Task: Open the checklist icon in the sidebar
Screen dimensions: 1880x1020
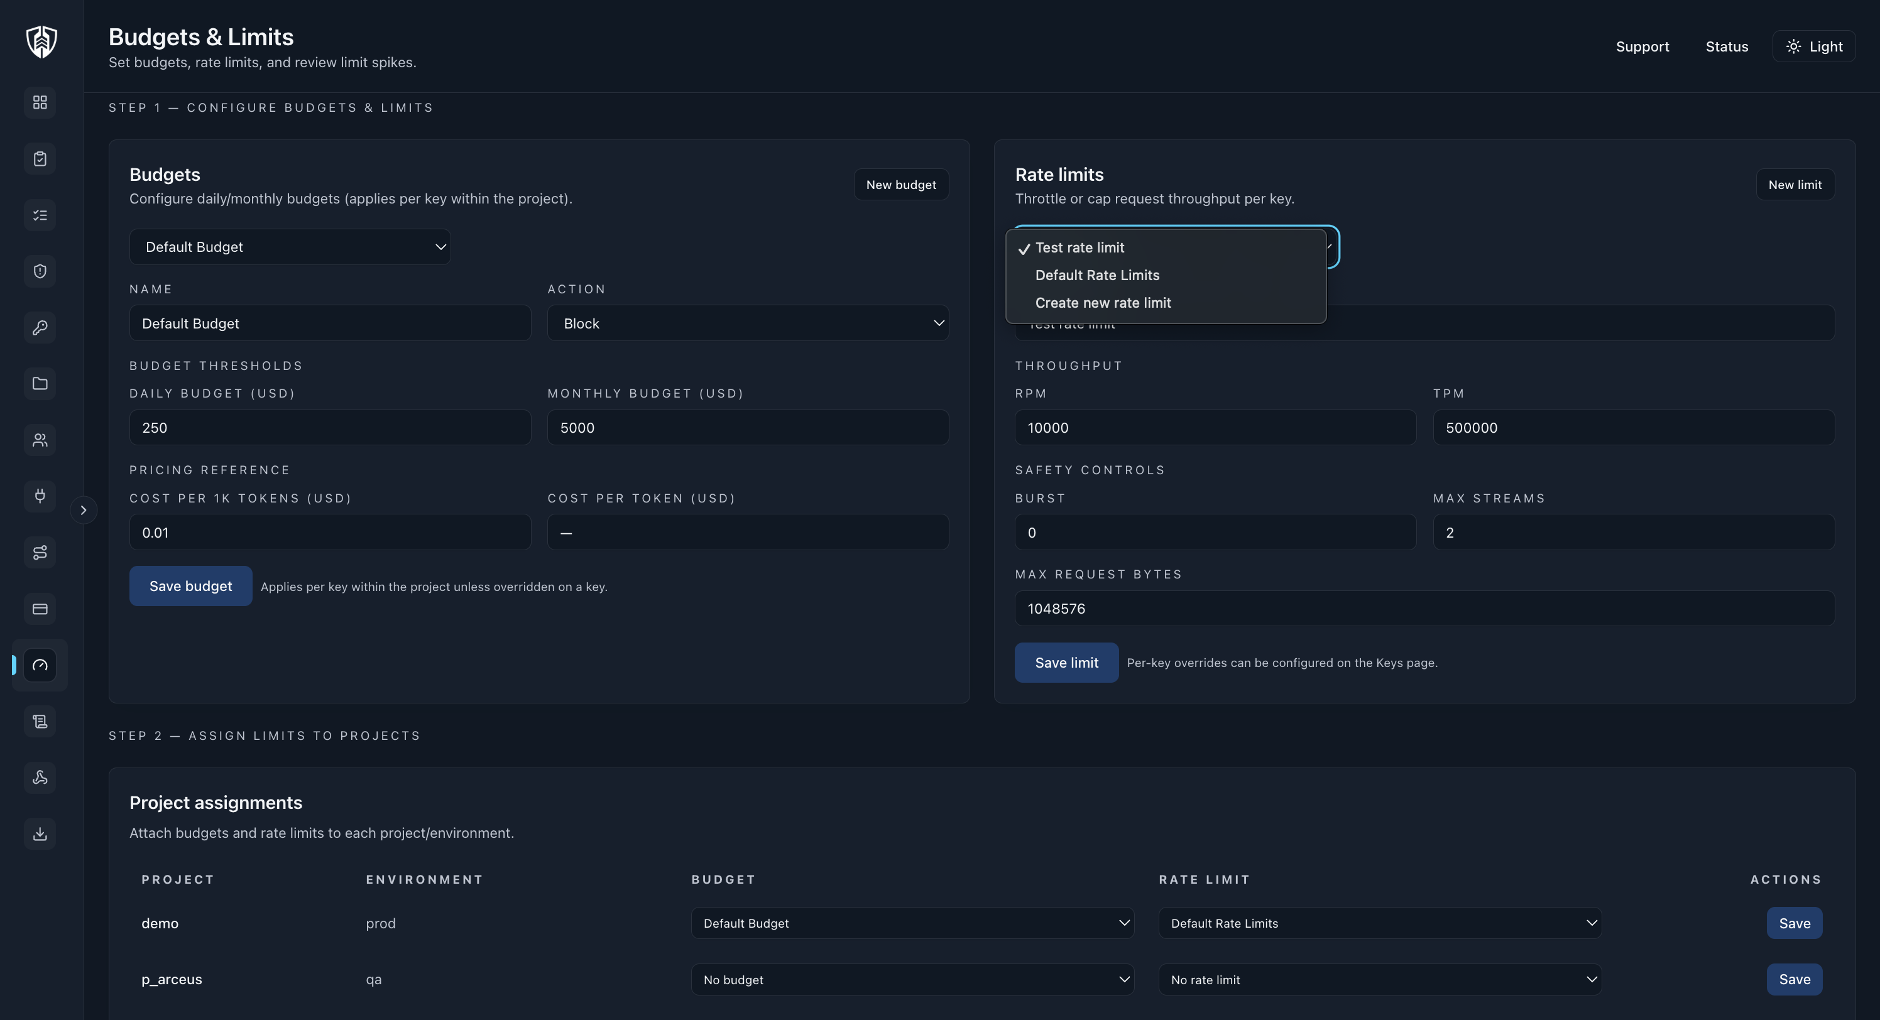Action: tap(40, 215)
